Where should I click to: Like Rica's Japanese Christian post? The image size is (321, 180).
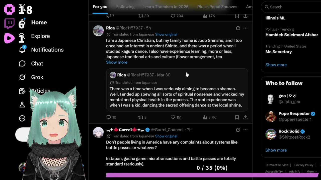click(176, 117)
